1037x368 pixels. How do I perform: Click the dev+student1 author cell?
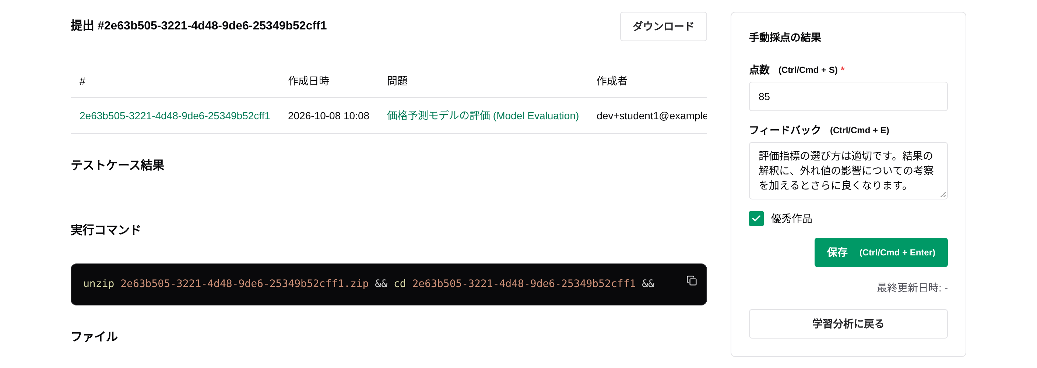651,116
